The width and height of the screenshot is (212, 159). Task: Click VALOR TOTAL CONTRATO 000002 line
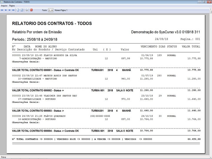106,90
